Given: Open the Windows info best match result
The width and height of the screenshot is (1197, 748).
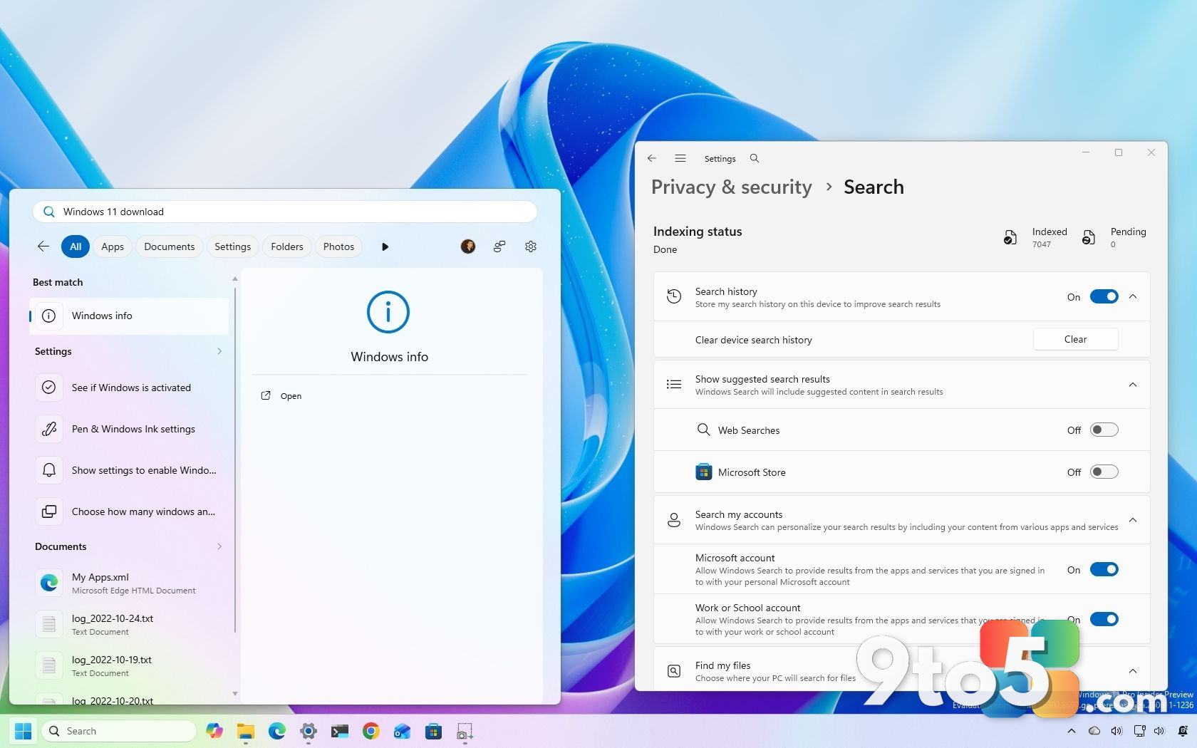Looking at the screenshot, I should point(129,316).
